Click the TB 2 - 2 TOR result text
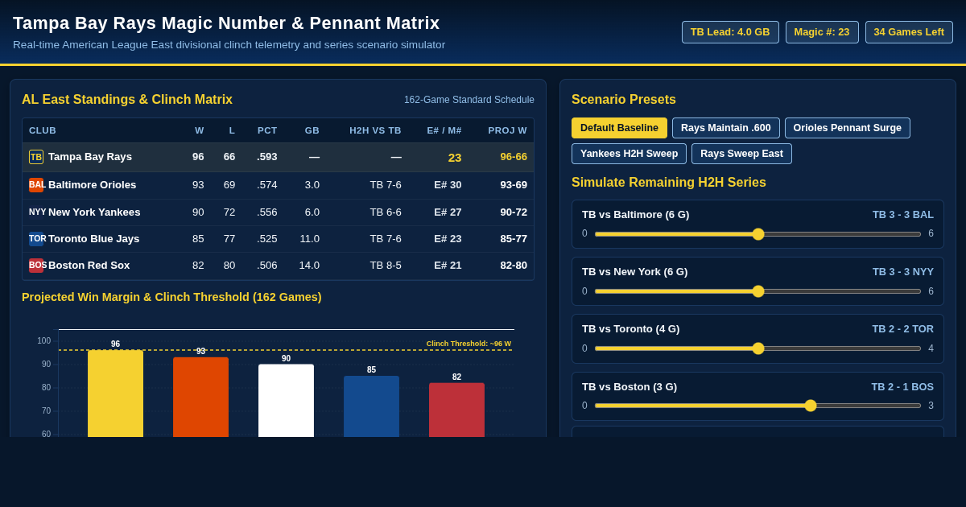The width and height of the screenshot is (966, 507). [903, 329]
